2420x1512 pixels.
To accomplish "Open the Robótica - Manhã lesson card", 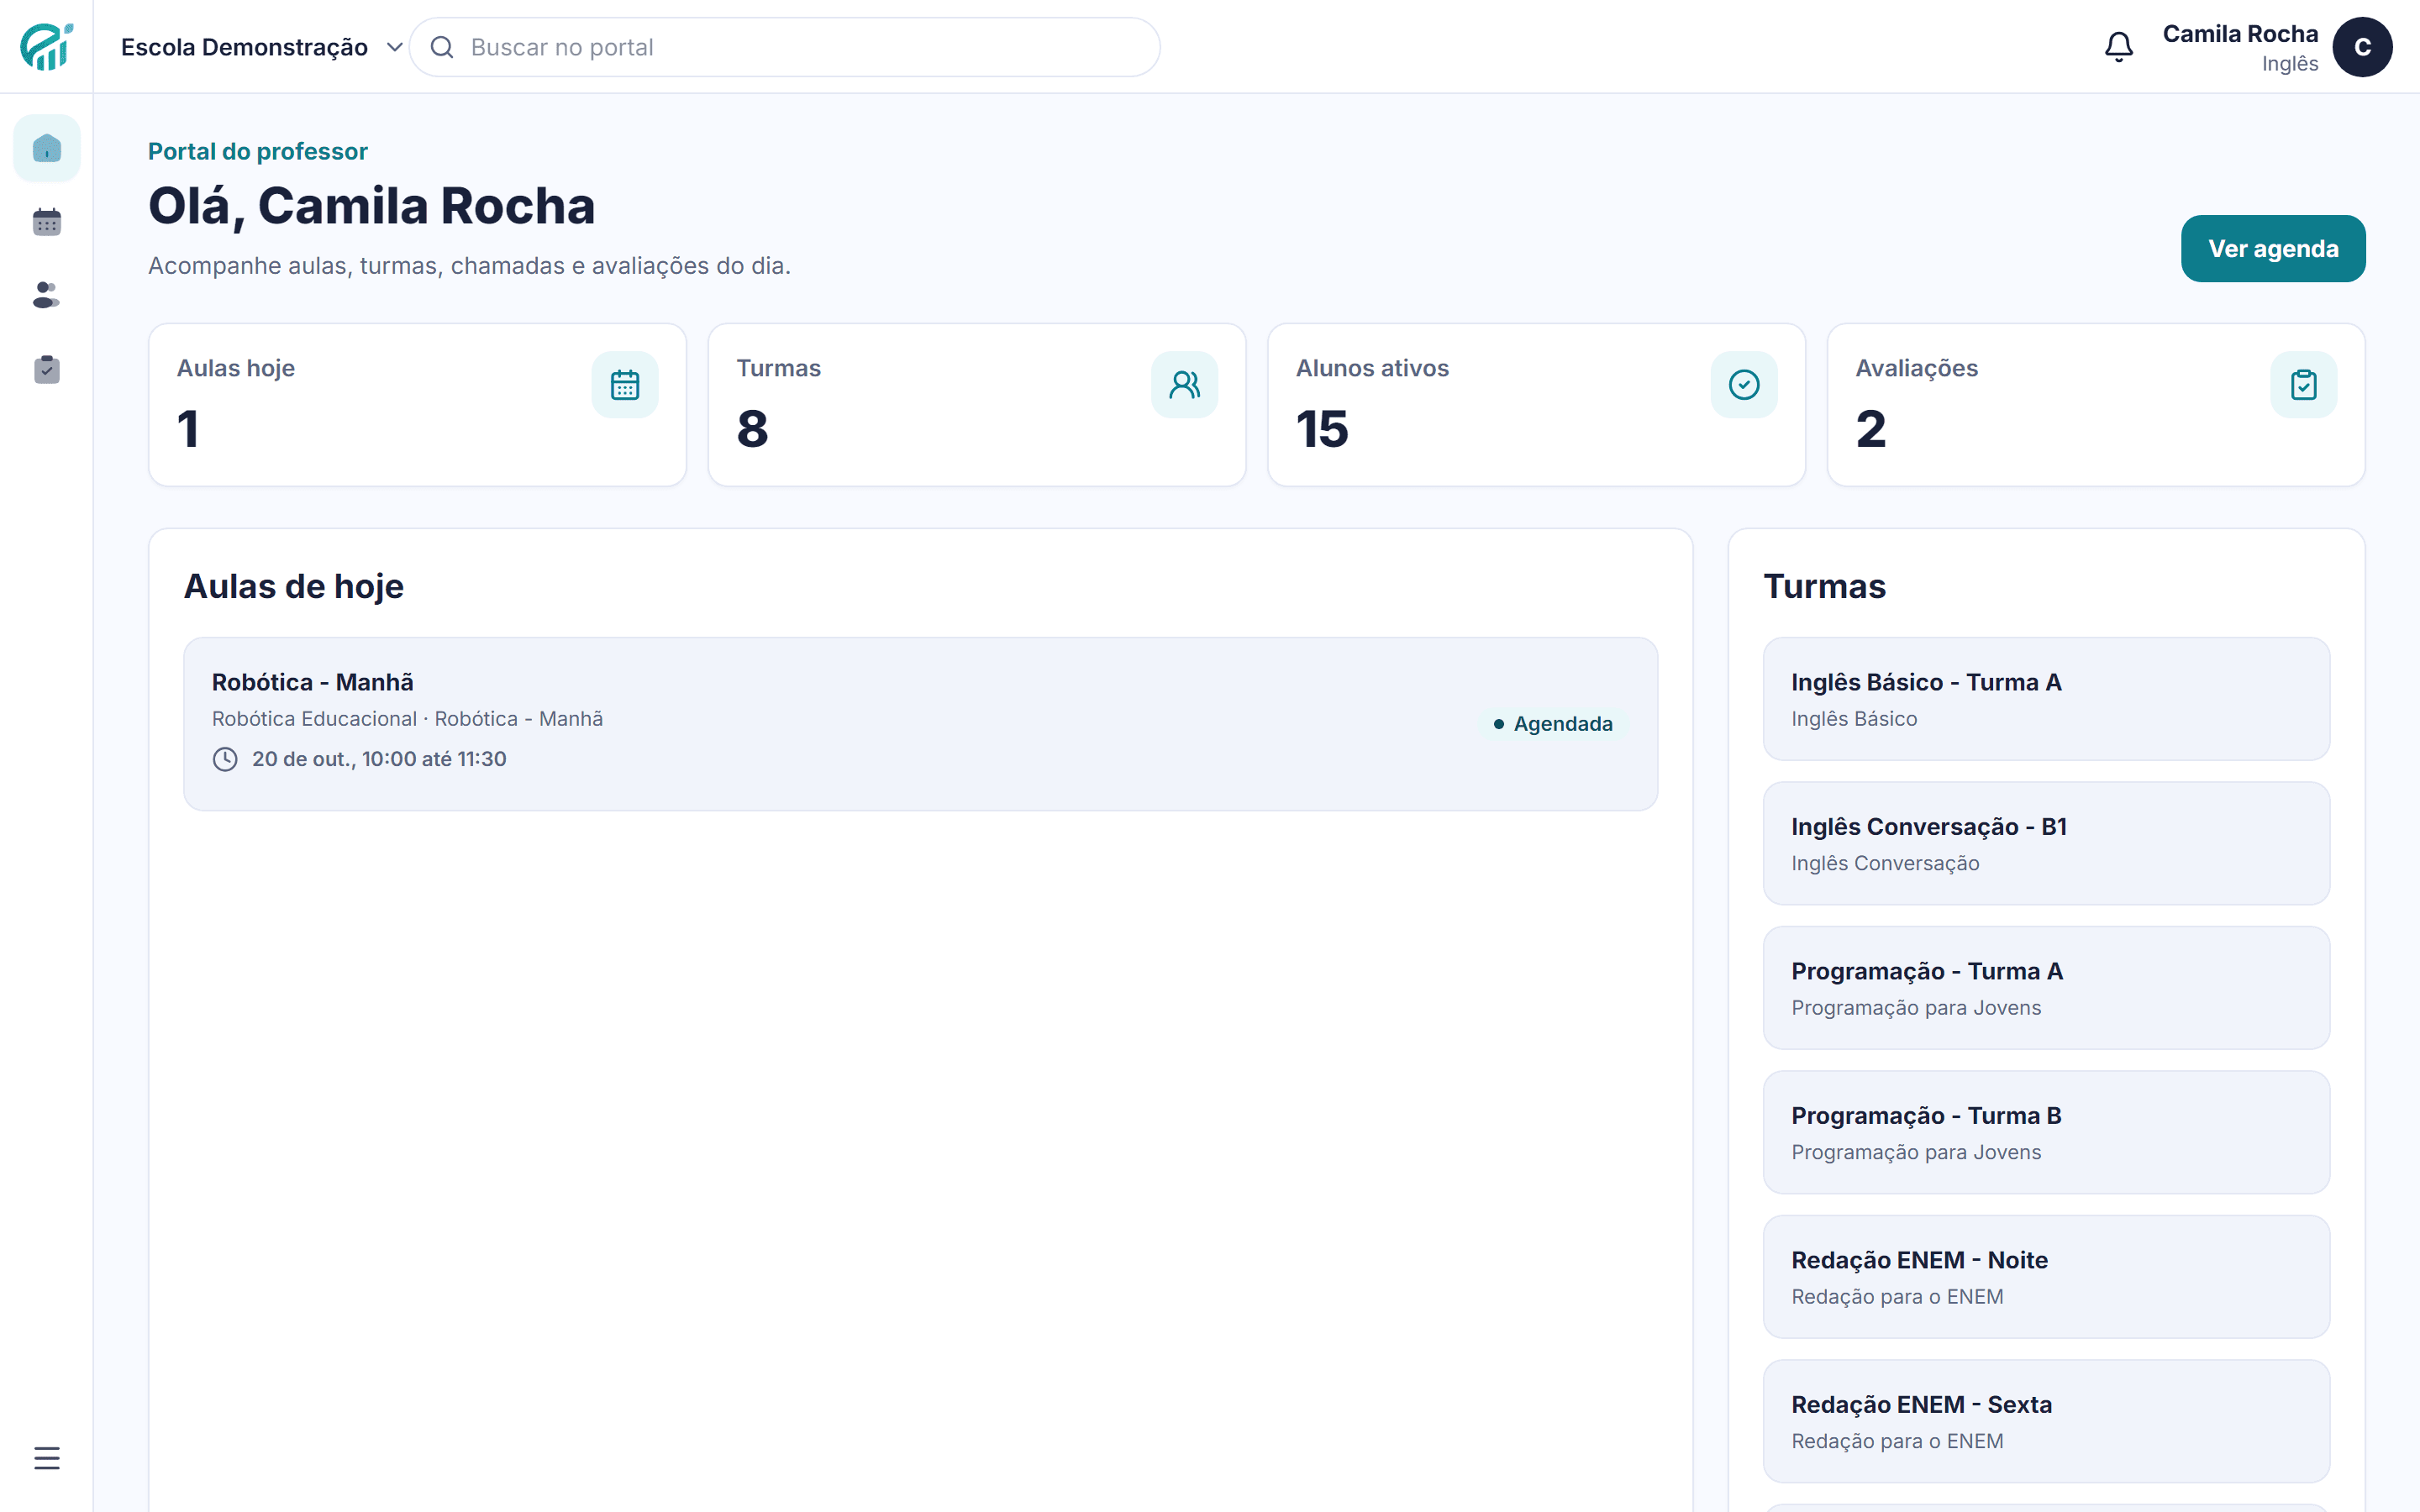I will tap(920, 724).
